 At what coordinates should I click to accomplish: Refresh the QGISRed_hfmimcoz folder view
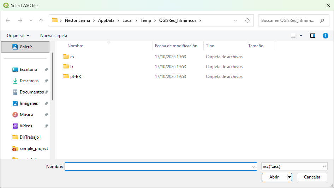coord(247,20)
